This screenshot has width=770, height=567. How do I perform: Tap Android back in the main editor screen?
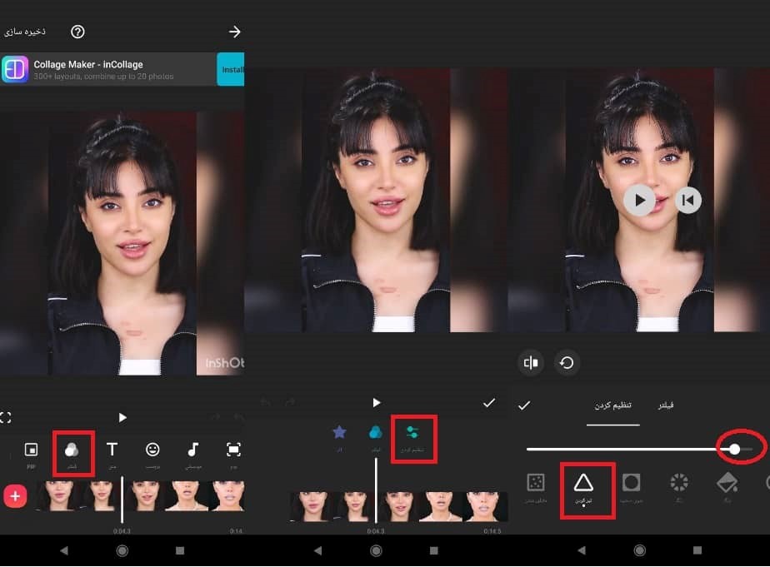64,550
